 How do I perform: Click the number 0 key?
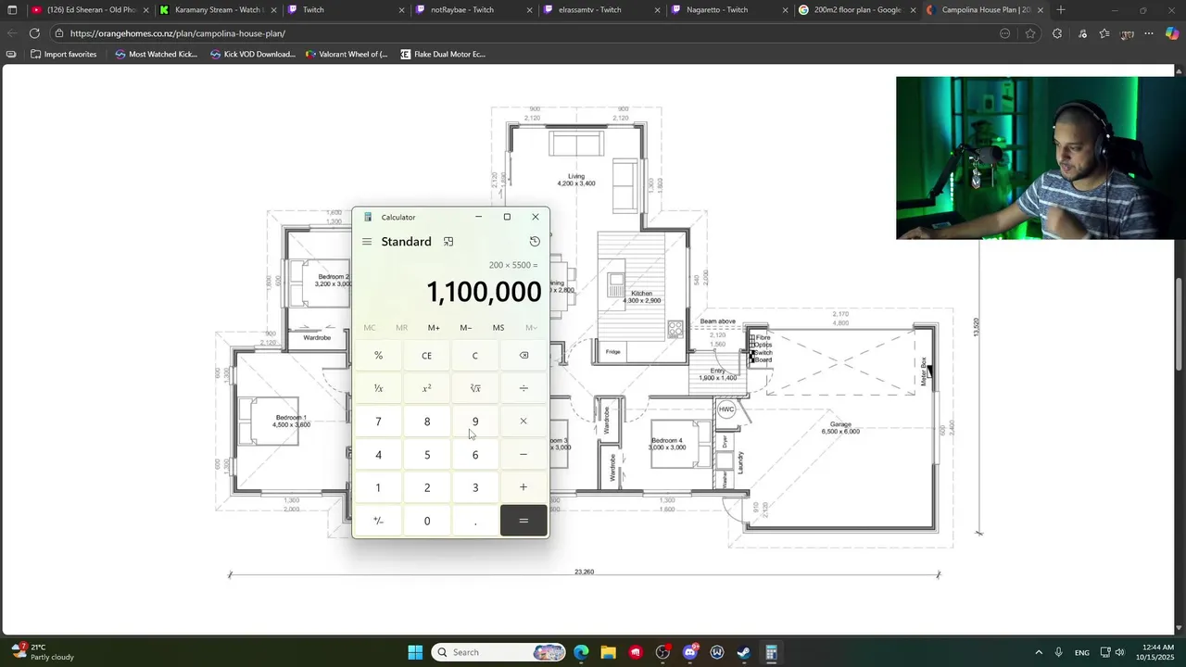pyautogui.click(x=427, y=521)
